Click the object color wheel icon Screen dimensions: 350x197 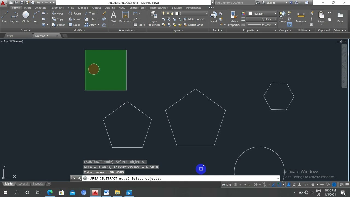click(243, 14)
